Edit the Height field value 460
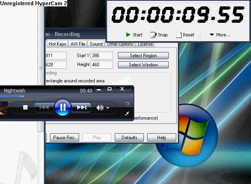 coord(102,65)
